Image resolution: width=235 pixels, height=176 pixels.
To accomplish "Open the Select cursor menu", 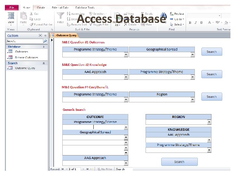I will (x=177, y=24).
